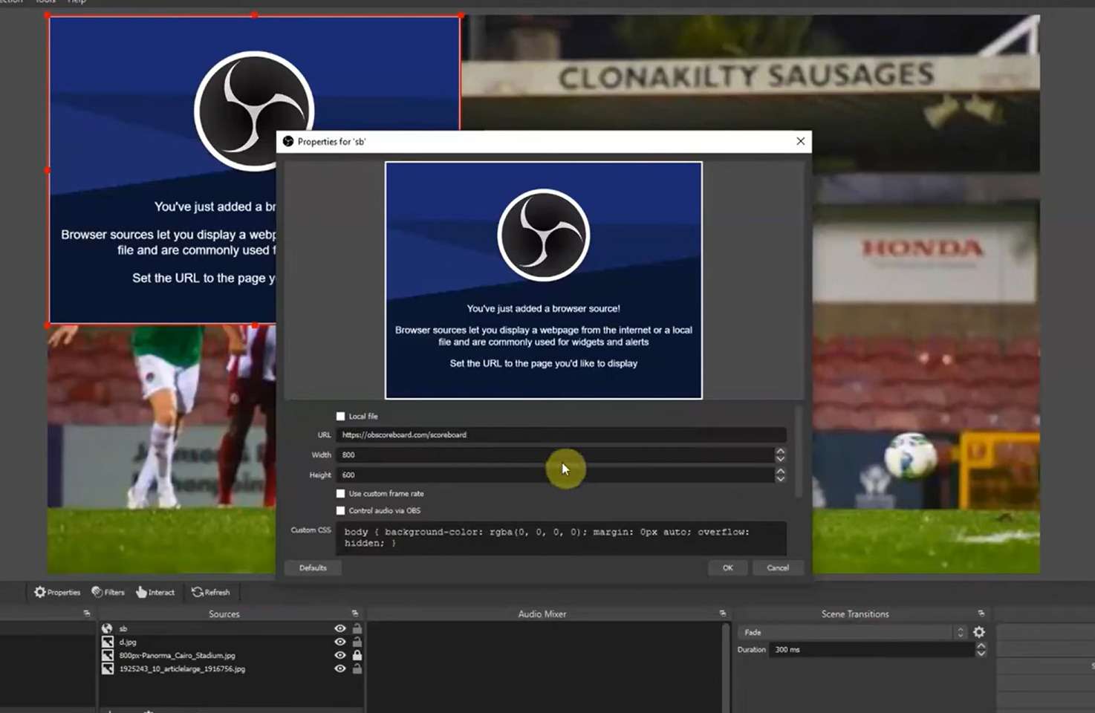Undock the Scene Transitions panel
1095x713 pixels.
[x=981, y=613]
